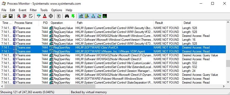Screen dimensions: 230x95
Task: Open the File menu
Action: coord(4,10)
